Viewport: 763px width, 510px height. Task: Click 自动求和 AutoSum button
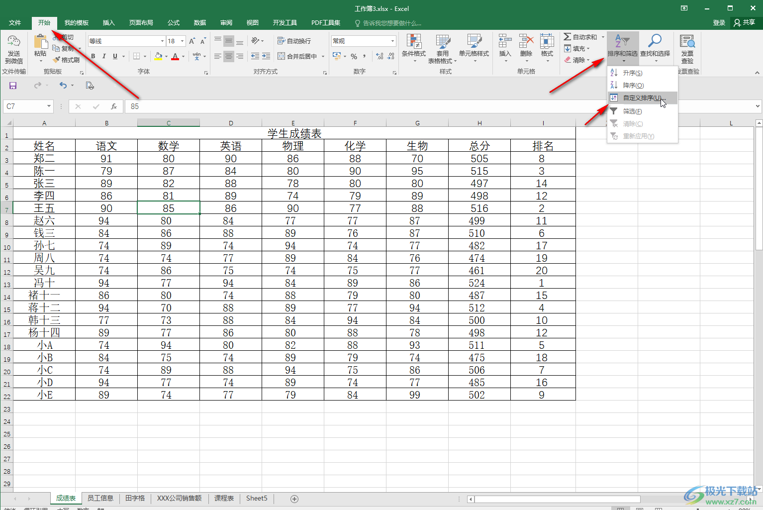[580, 37]
